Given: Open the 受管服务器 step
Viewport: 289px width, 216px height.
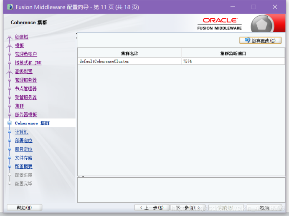Looking at the screenshot, I should pyautogui.click(x=26, y=97).
